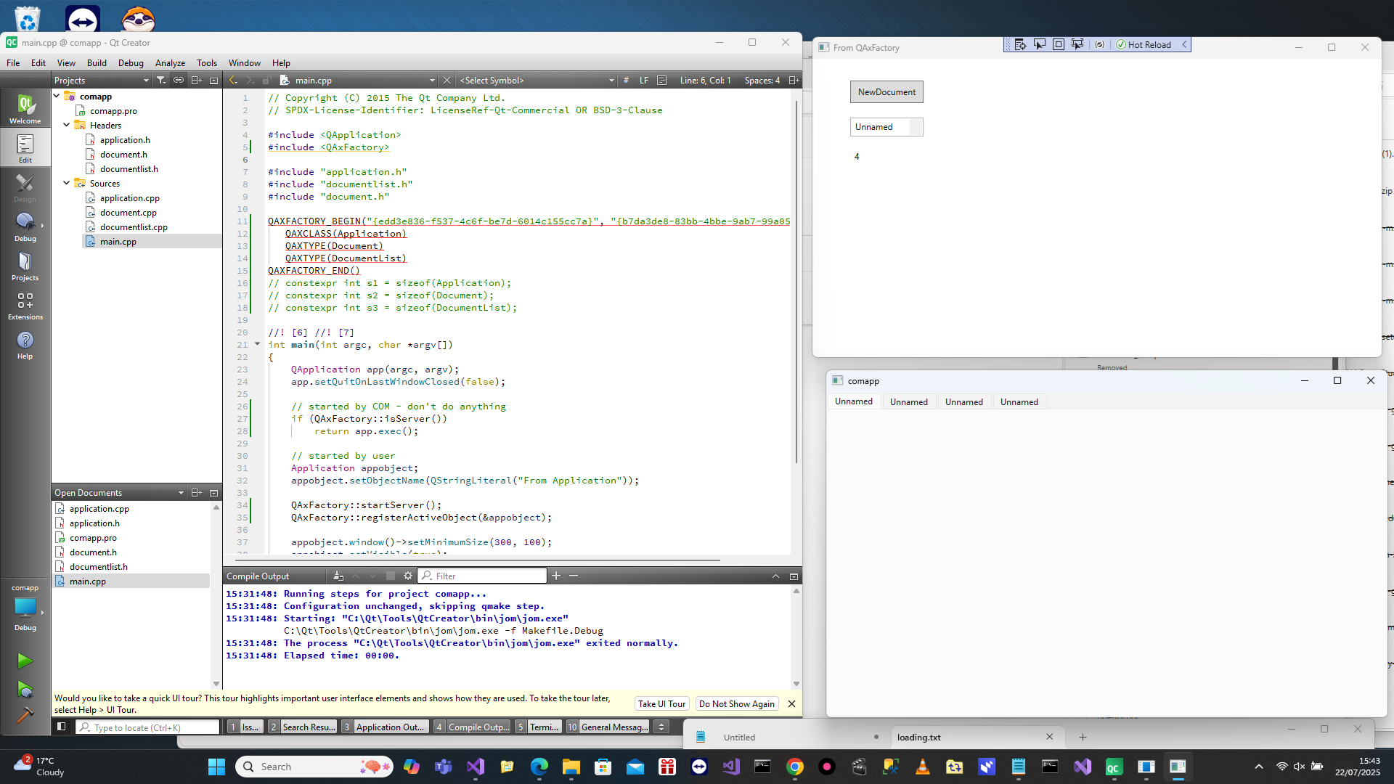Click the Hot Reload button
The image size is (1394, 784).
pyautogui.click(x=1145, y=44)
